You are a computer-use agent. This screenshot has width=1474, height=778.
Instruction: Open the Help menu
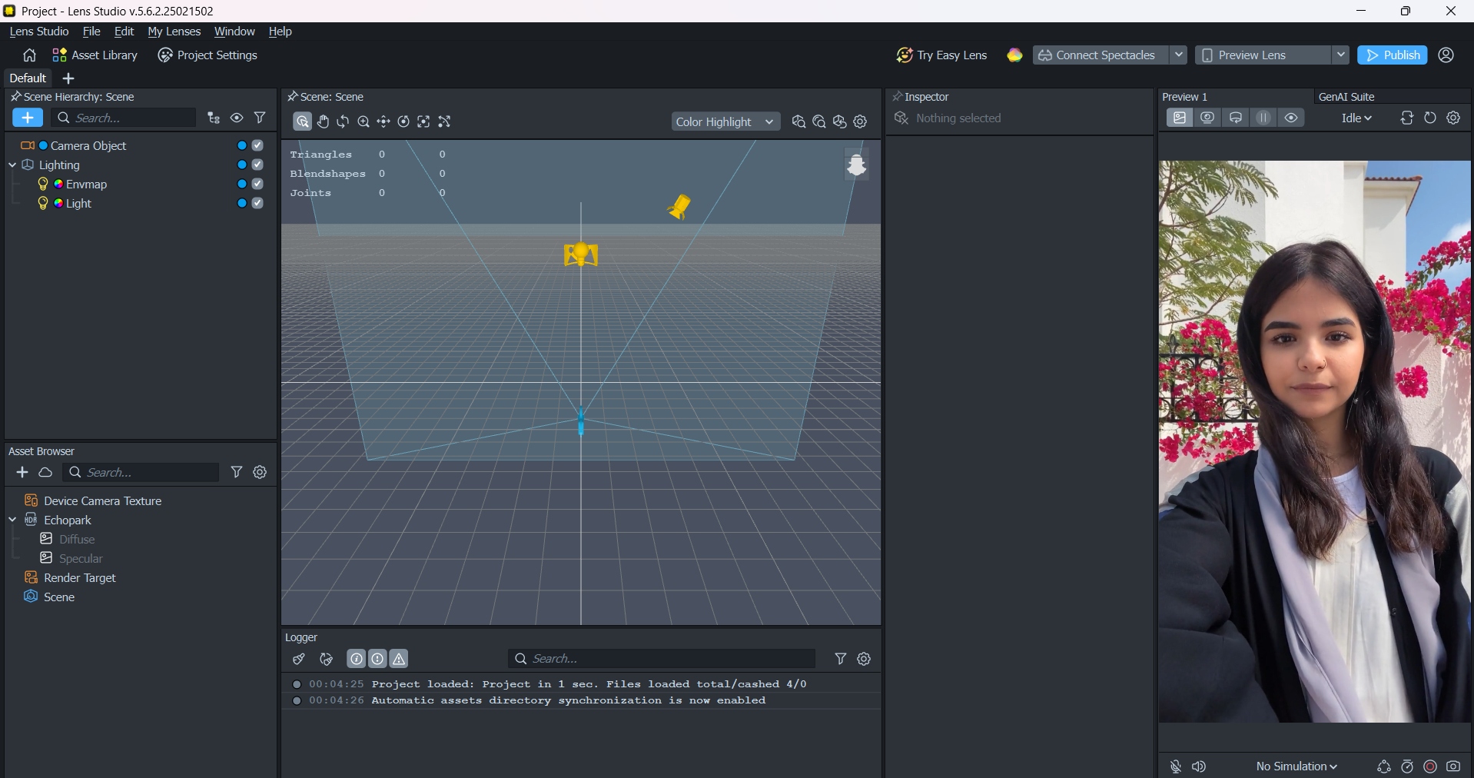[280, 32]
